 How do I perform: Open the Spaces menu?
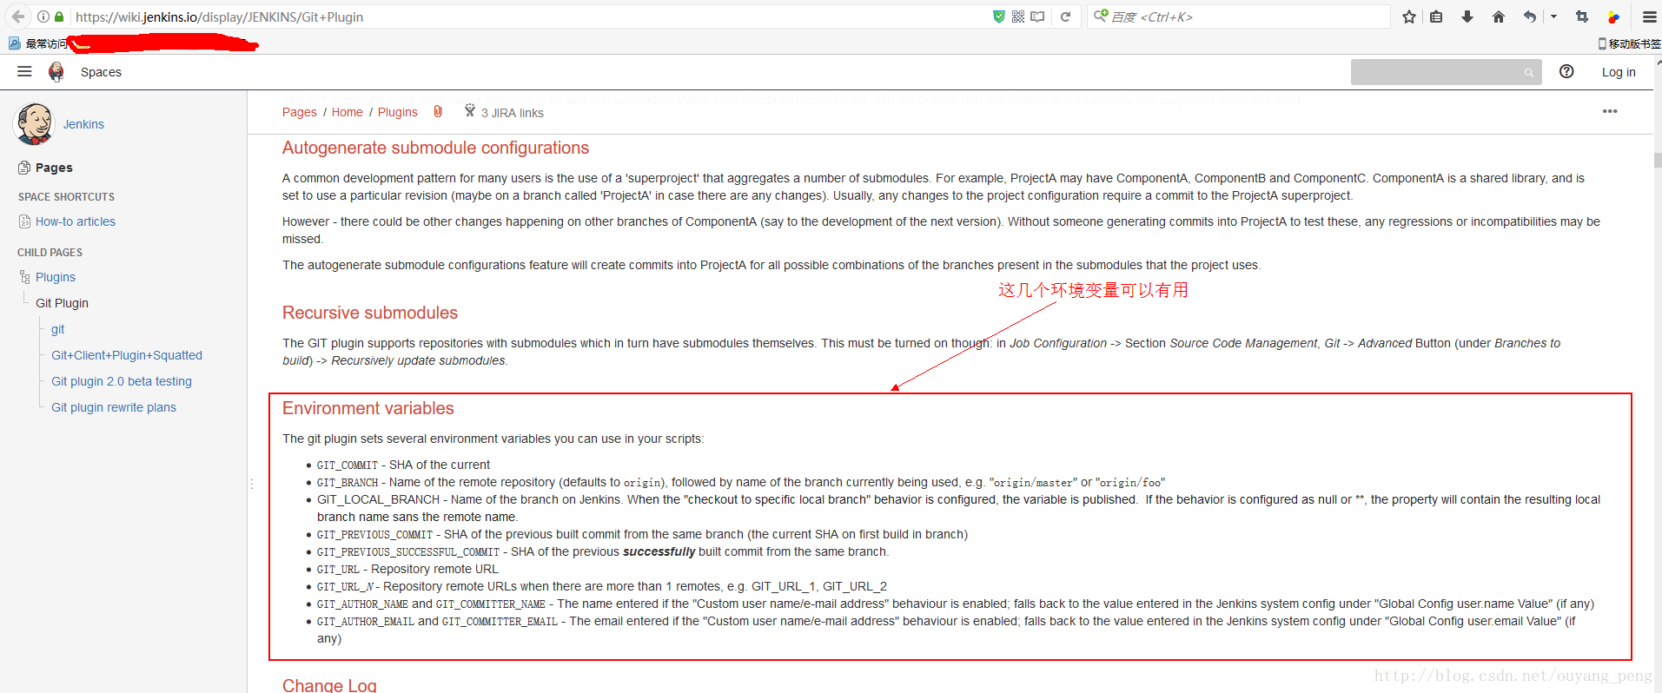101,72
